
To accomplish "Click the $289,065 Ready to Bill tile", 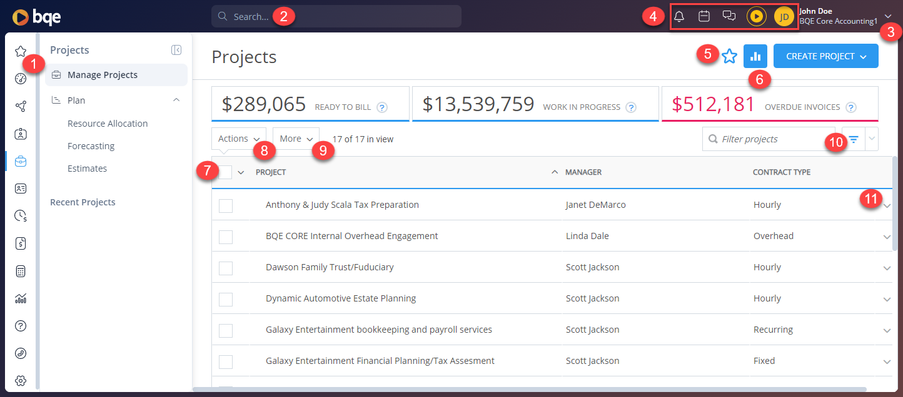I will (310, 104).
